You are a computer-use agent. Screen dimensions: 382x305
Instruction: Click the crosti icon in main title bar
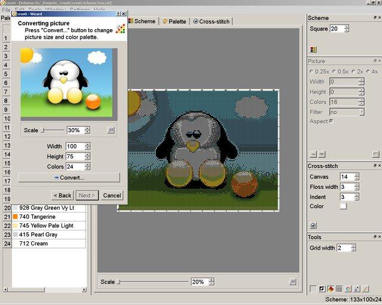click(x=2, y=2)
